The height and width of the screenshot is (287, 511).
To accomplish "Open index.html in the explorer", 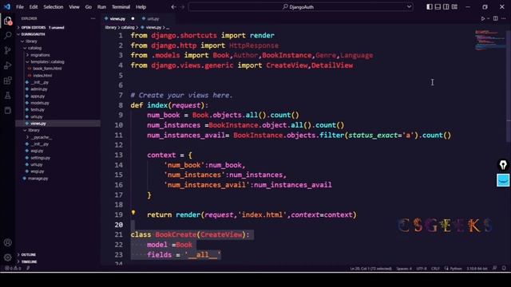I will click(x=42, y=76).
